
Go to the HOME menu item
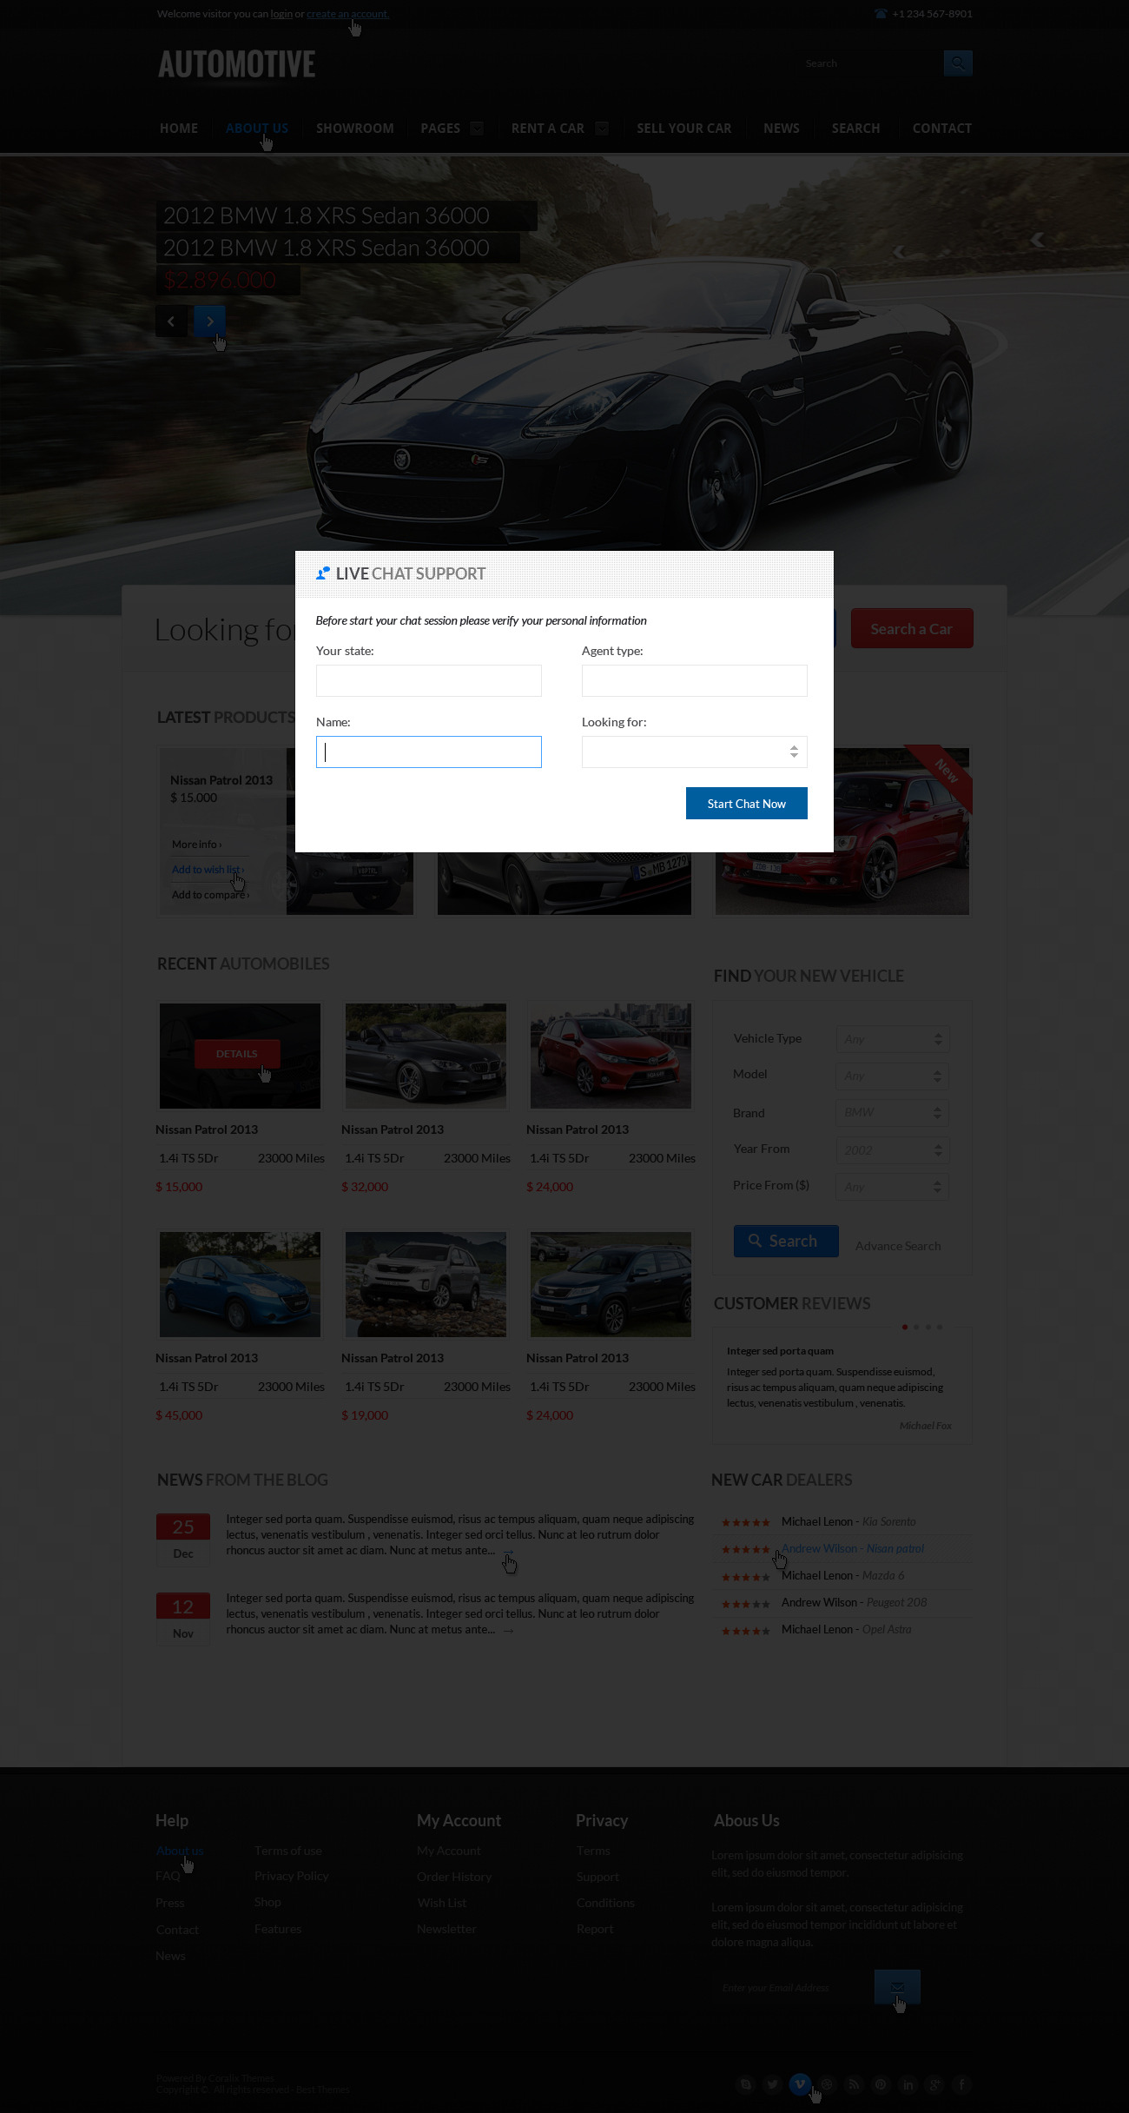click(x=179, y=129)
